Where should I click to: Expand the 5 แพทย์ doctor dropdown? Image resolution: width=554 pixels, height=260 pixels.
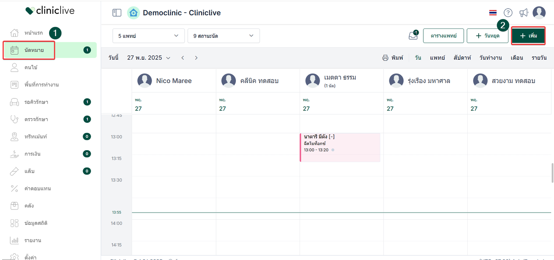click(x=148, y=36)
